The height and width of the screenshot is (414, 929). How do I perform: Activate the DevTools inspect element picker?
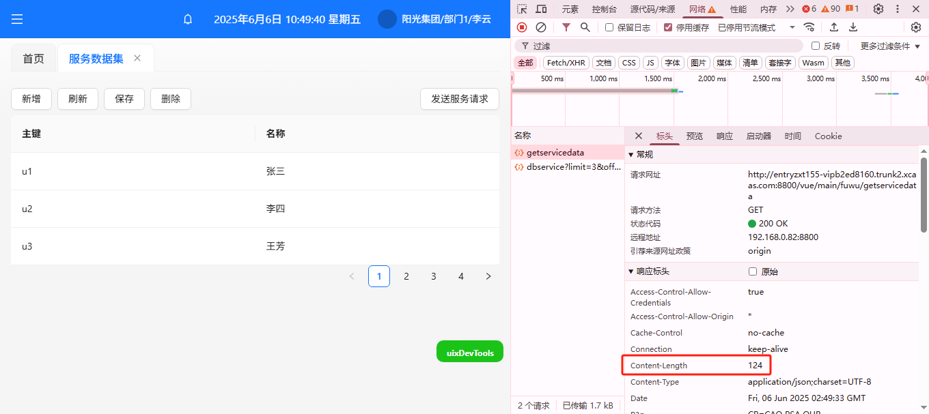(522, 9)
